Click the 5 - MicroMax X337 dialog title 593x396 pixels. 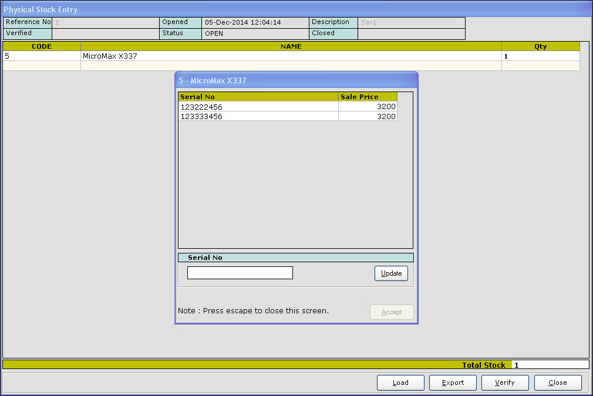[213, 80]
